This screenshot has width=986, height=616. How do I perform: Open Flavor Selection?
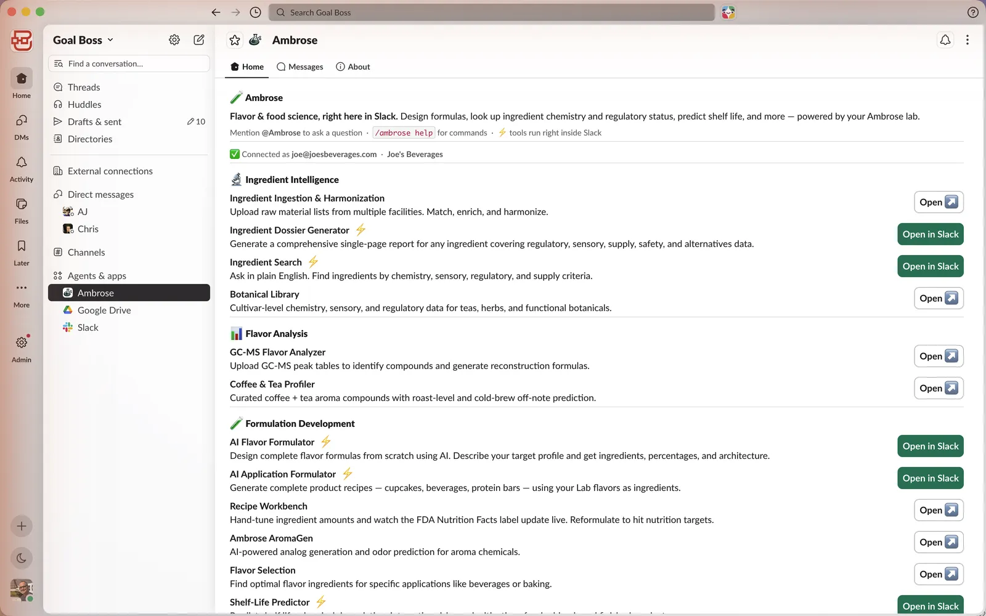[939, 574]
